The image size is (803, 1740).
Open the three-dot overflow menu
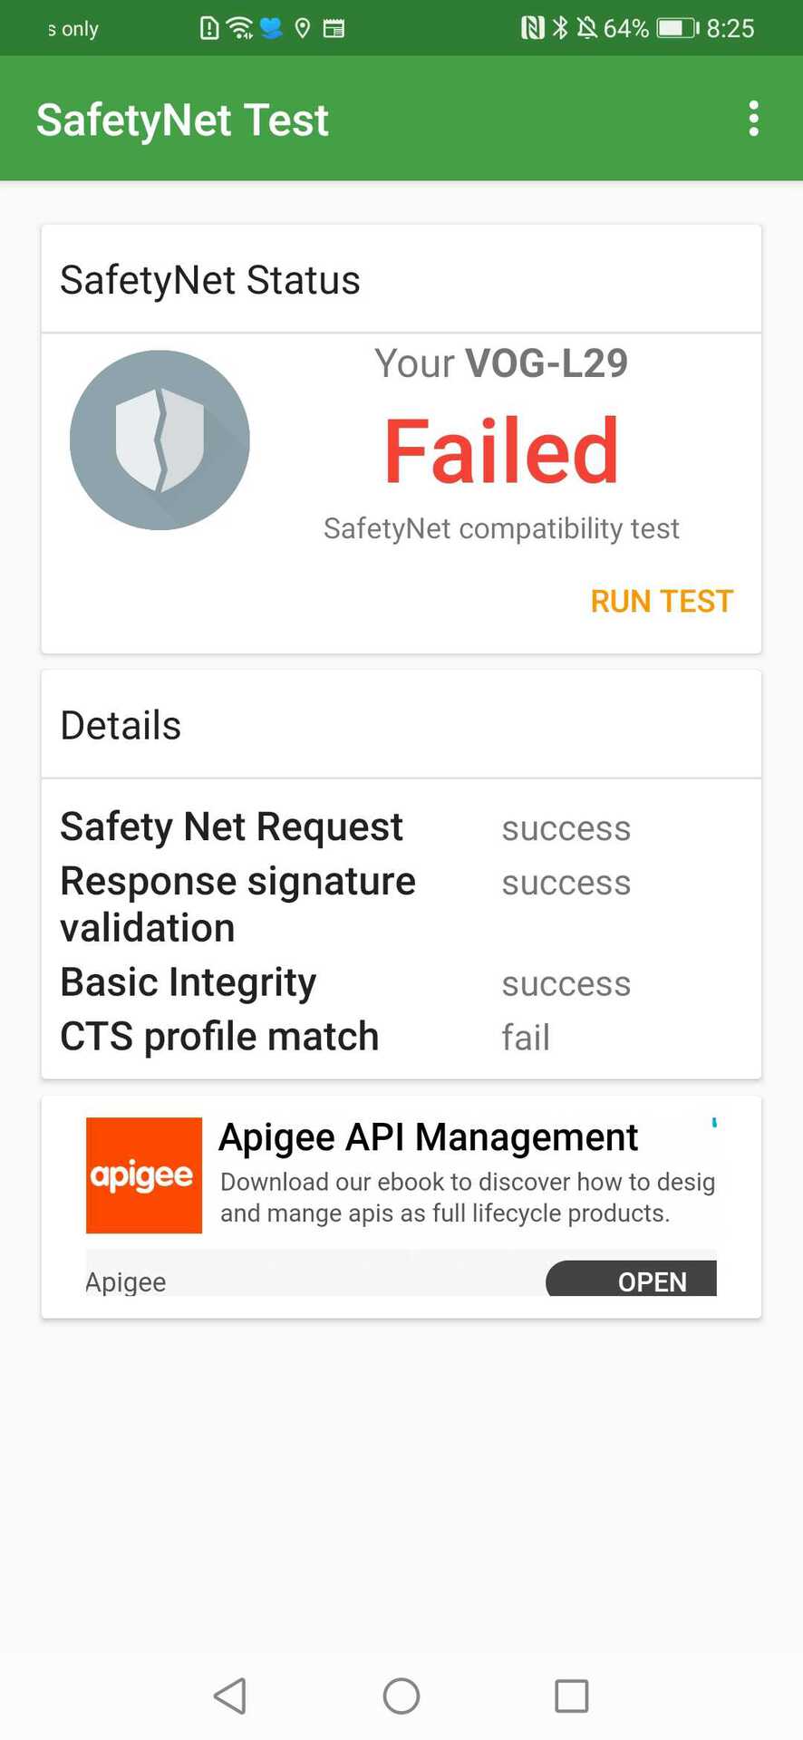tap(753, 119)
